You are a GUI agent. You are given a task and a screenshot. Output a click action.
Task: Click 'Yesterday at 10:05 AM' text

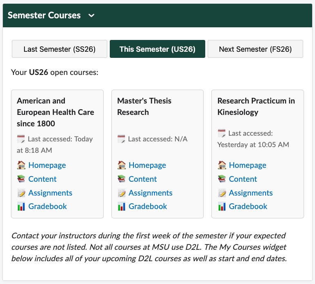tap(253, 145)
